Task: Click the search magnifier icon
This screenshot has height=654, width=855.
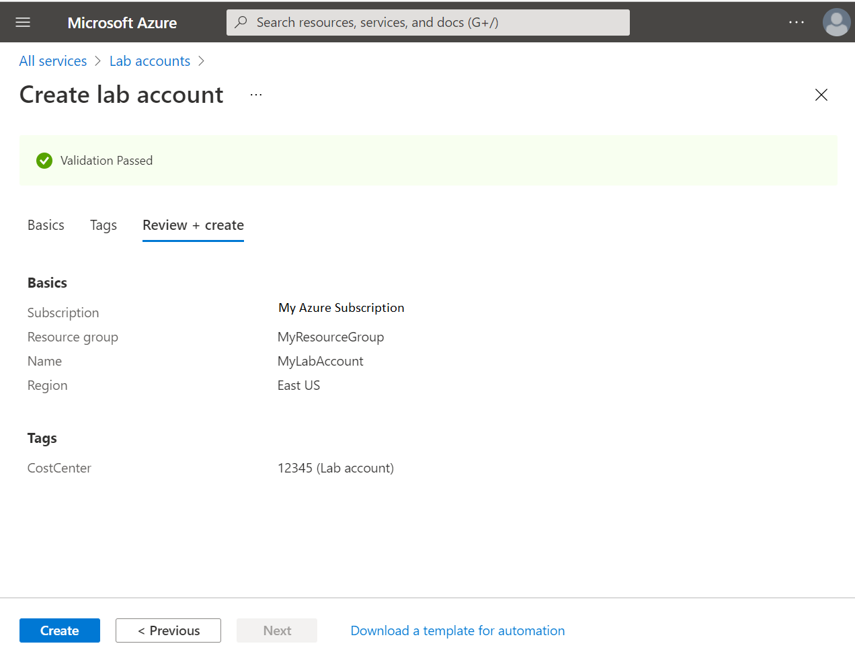Action: (241, 22)
